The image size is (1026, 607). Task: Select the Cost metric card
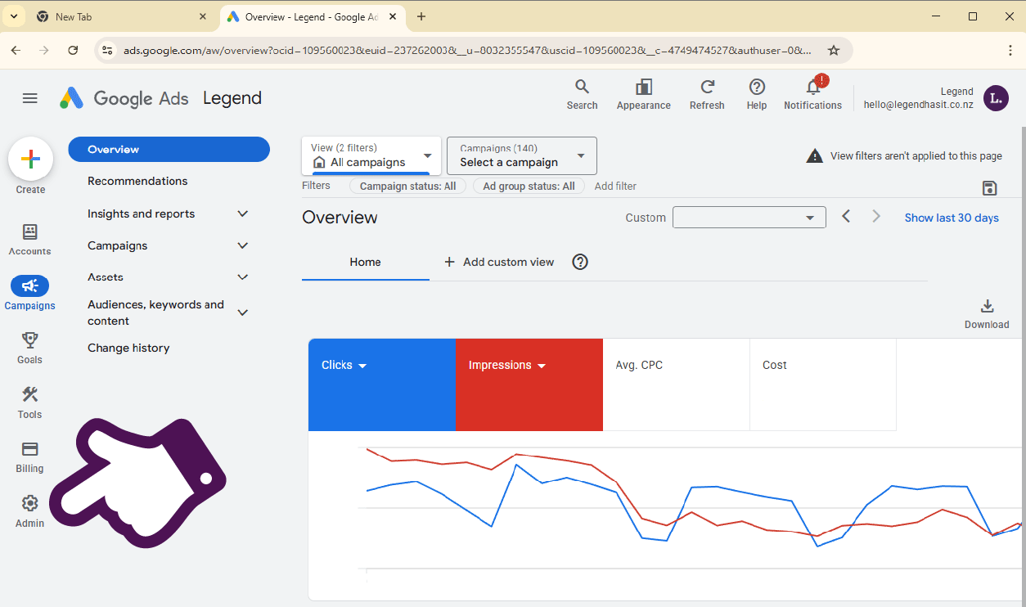tap(823, 384)
